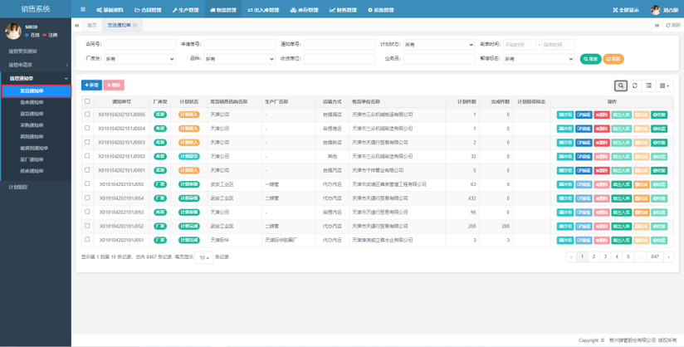Open the 计划跟踪 sidebar item

[x=36, y=188]
